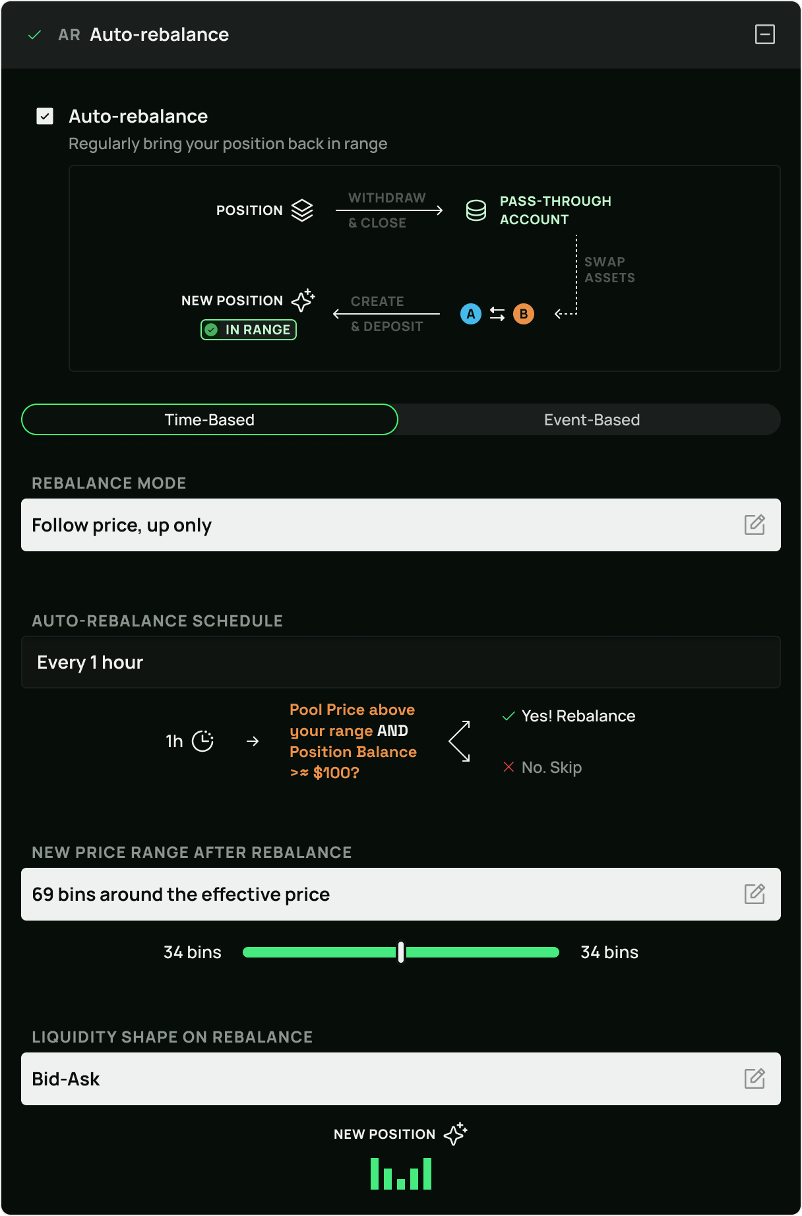Click the swap arrows between assets
Image resolution: width=802 pixels, height=1216 pixels.
[x=497, y=314]
